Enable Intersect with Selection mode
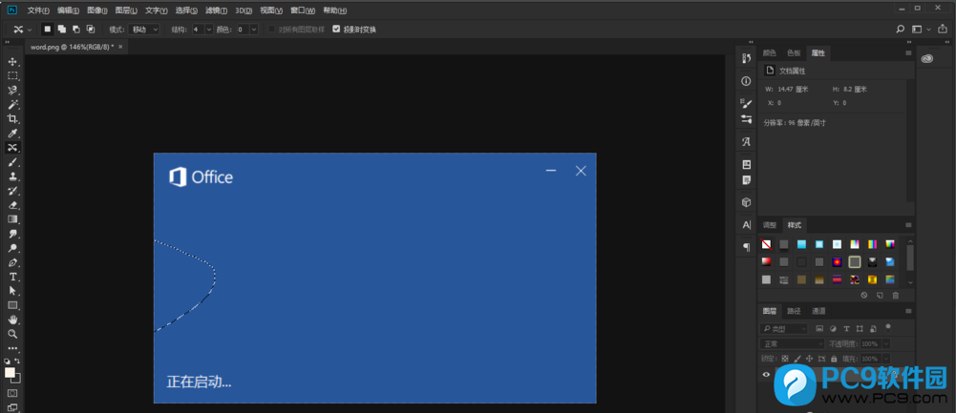The width and height of the screenshot is (956, 413). [90, 29]
